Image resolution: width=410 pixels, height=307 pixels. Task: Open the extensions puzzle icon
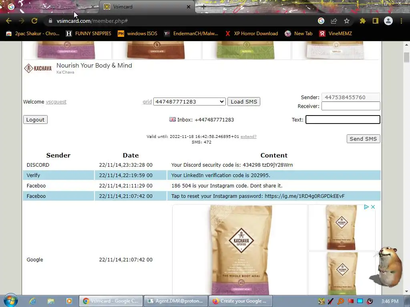(363, 21)
